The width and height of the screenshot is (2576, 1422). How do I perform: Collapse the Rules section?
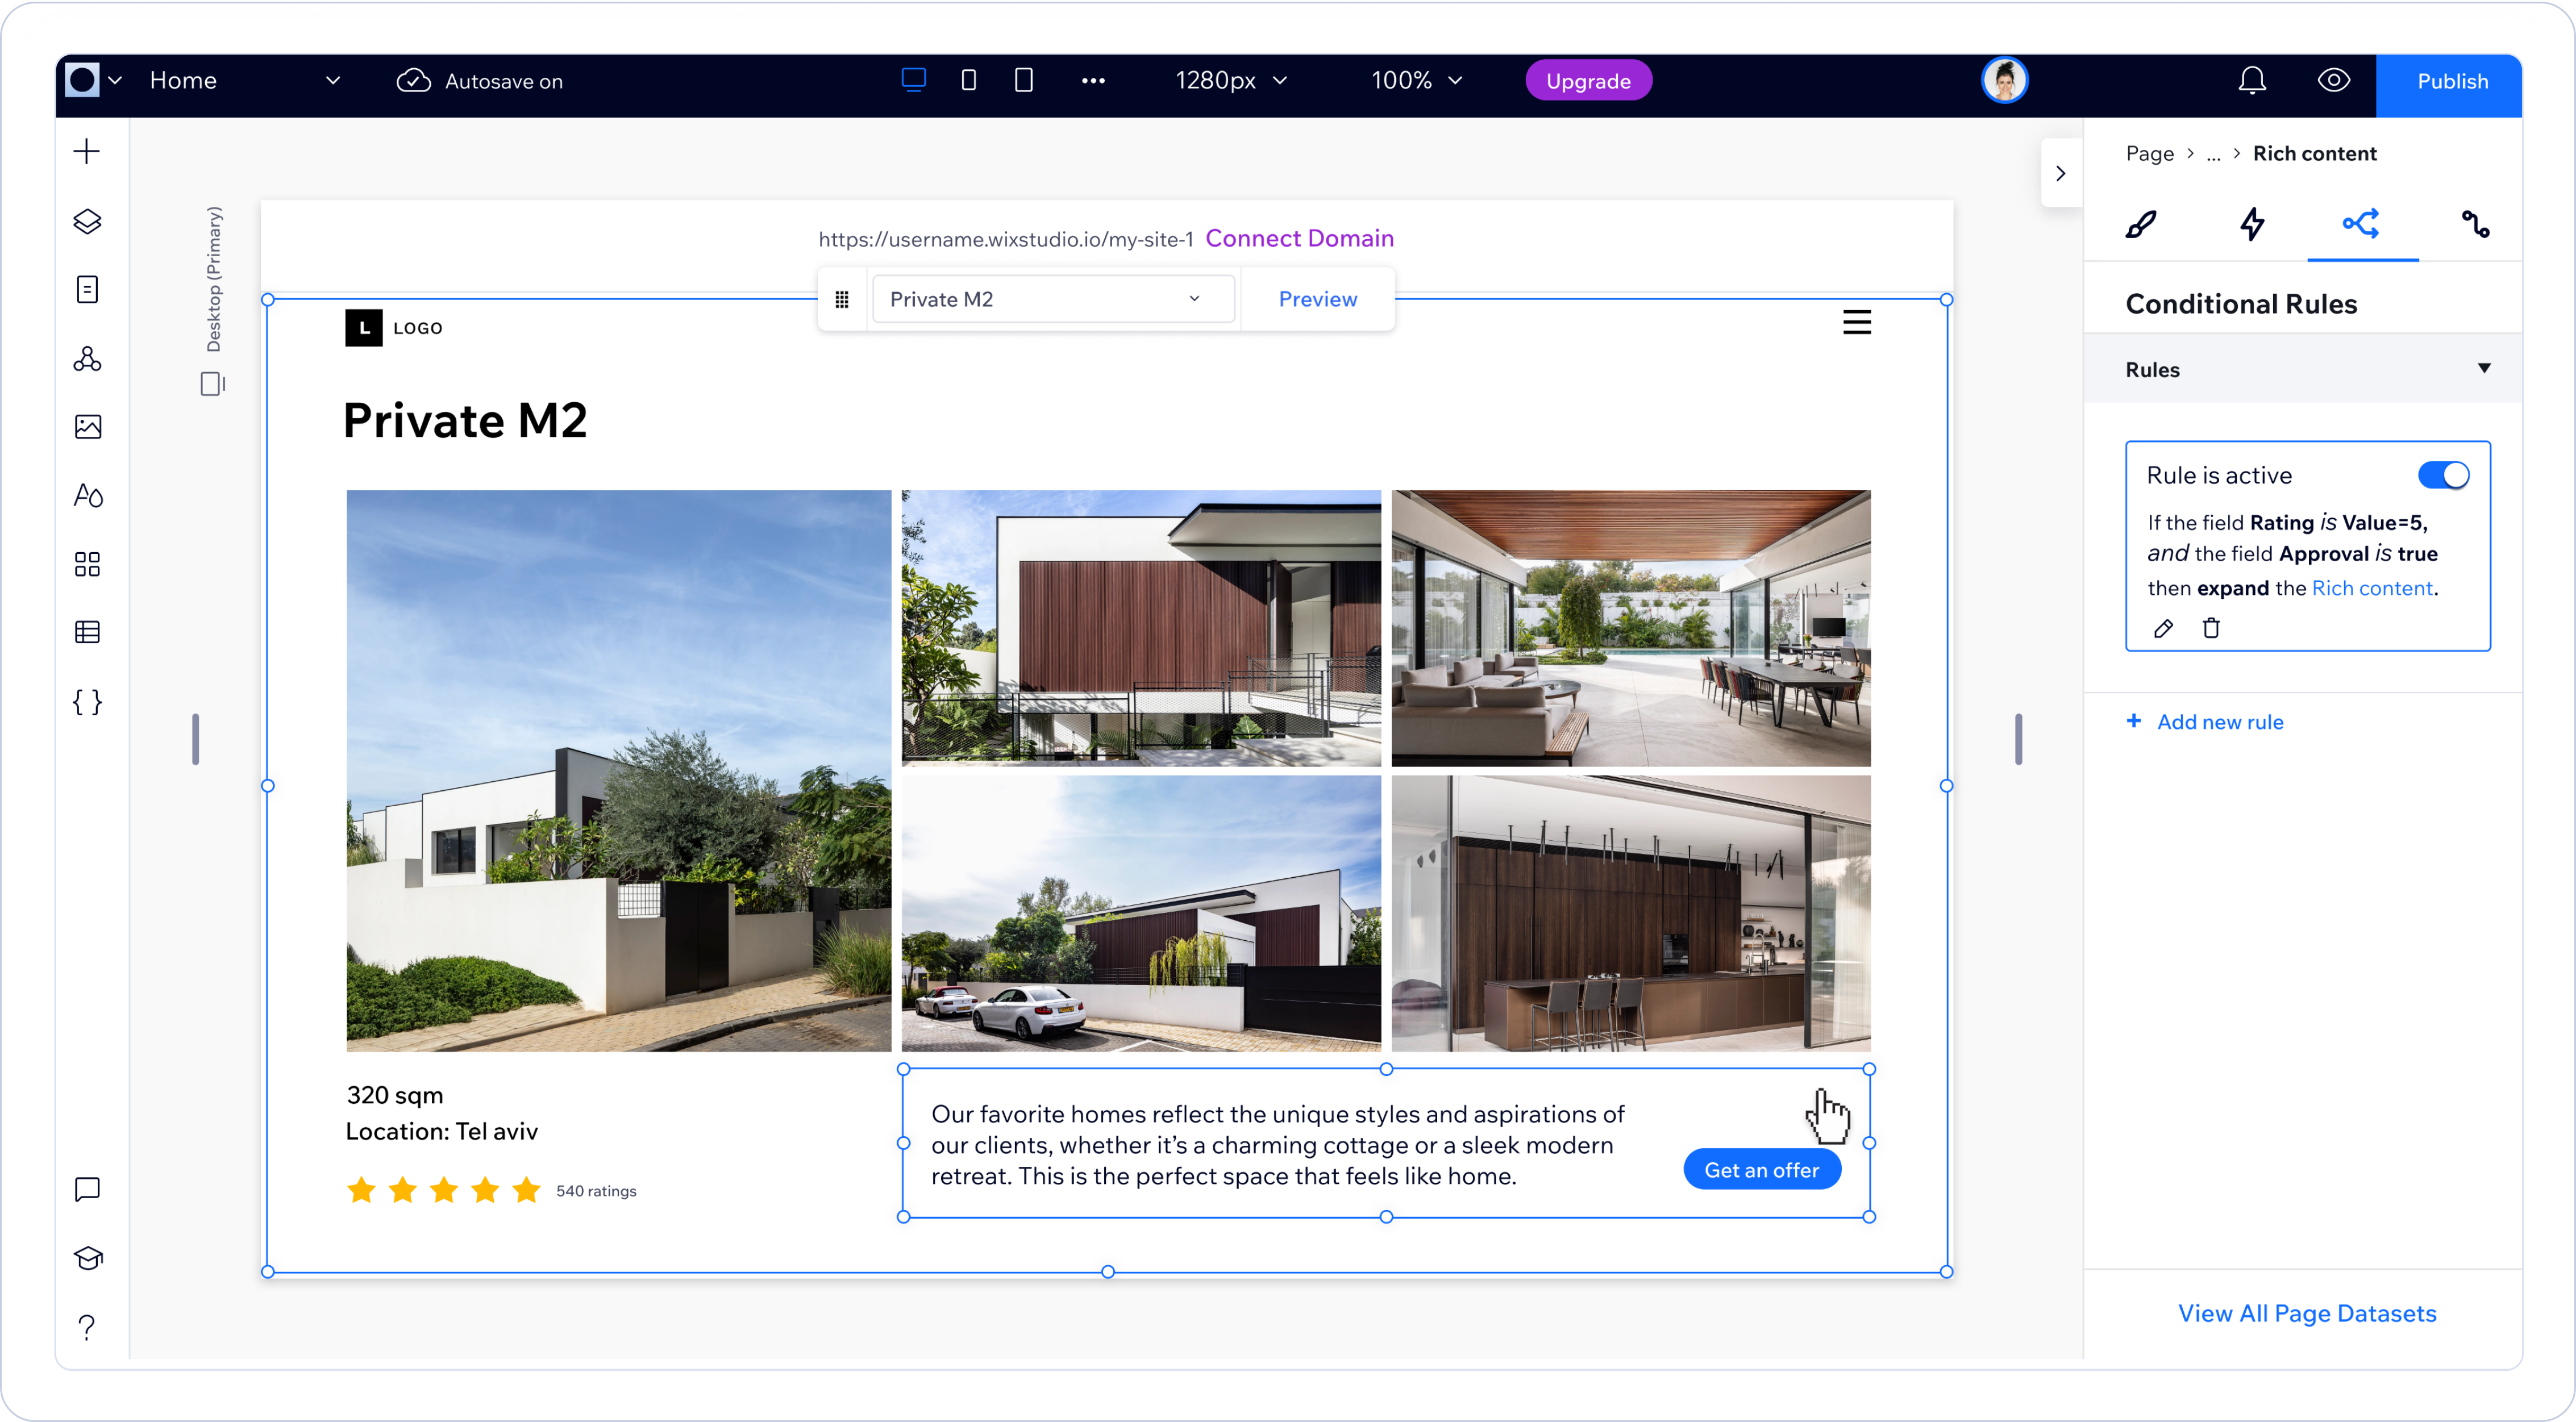2484,369
